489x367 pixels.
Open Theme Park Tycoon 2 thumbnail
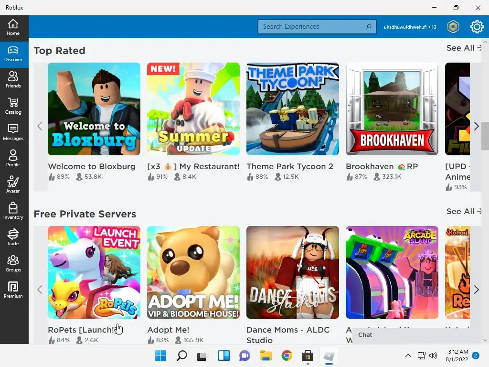293,109
